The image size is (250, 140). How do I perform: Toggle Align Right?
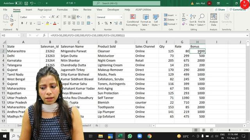point(73,23)
